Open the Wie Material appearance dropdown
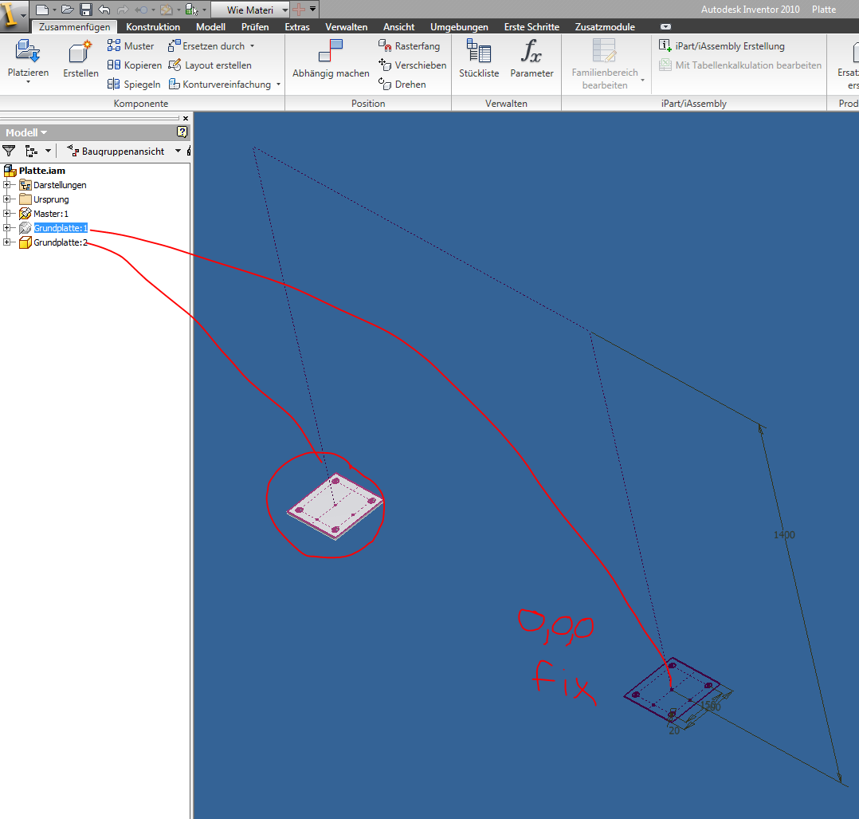 (285, 10)
